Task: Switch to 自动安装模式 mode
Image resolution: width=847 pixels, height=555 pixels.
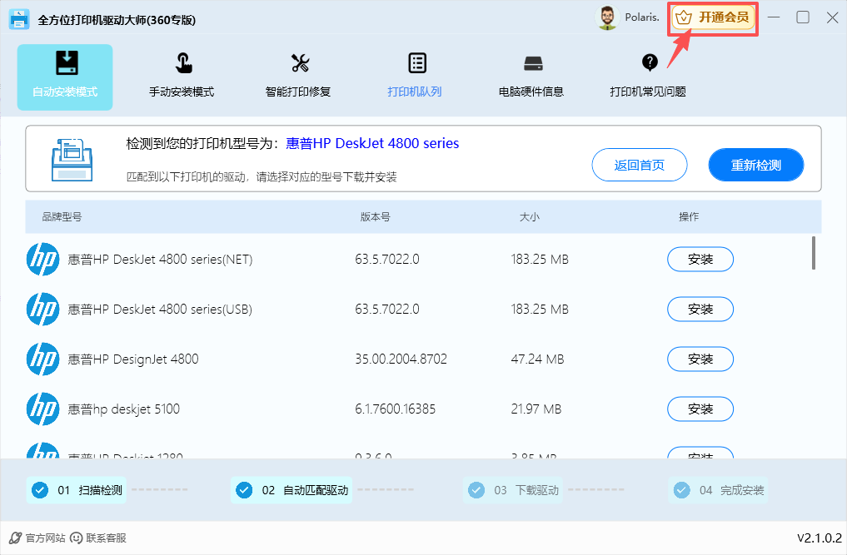Action: click(65, 77)
